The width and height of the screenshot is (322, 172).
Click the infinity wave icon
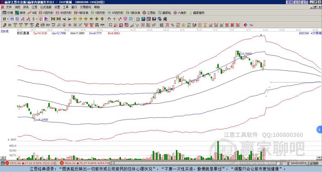click(251, 25)
